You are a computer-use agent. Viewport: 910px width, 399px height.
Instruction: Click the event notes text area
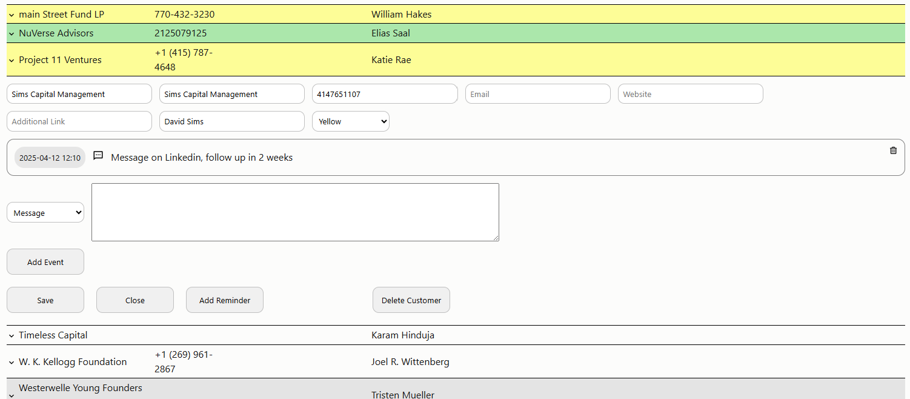[x=295, y=212]
